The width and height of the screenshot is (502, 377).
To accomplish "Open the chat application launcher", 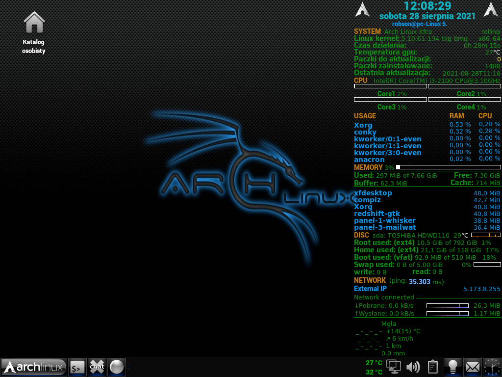I will [x=97, y=367].
